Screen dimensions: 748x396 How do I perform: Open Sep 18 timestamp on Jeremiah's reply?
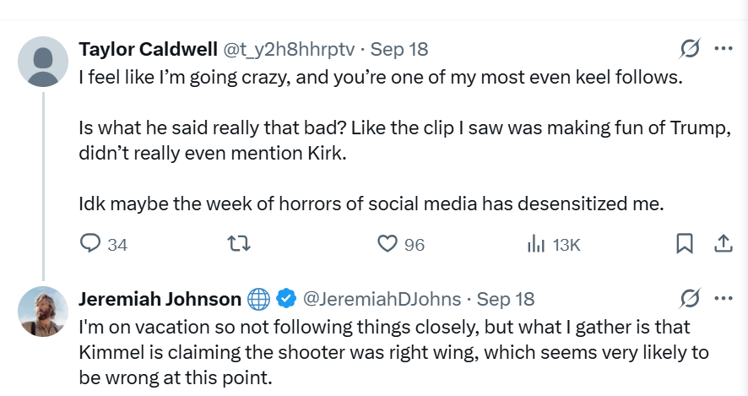tap(506, 299)
